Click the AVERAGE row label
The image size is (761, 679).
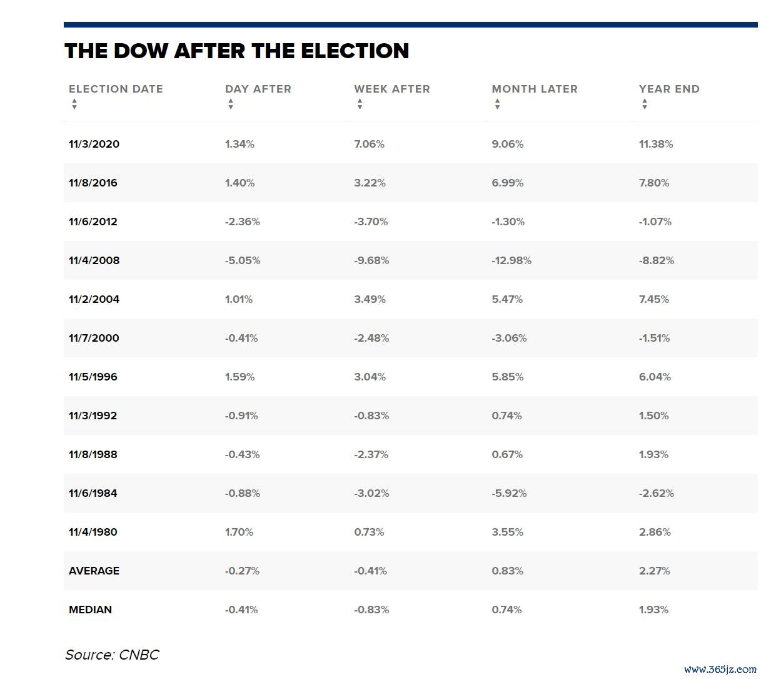pyautogui.click(x=94, y=571)
